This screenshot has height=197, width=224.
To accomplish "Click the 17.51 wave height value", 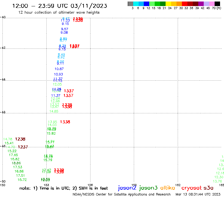I will click(x=20, y=175).
